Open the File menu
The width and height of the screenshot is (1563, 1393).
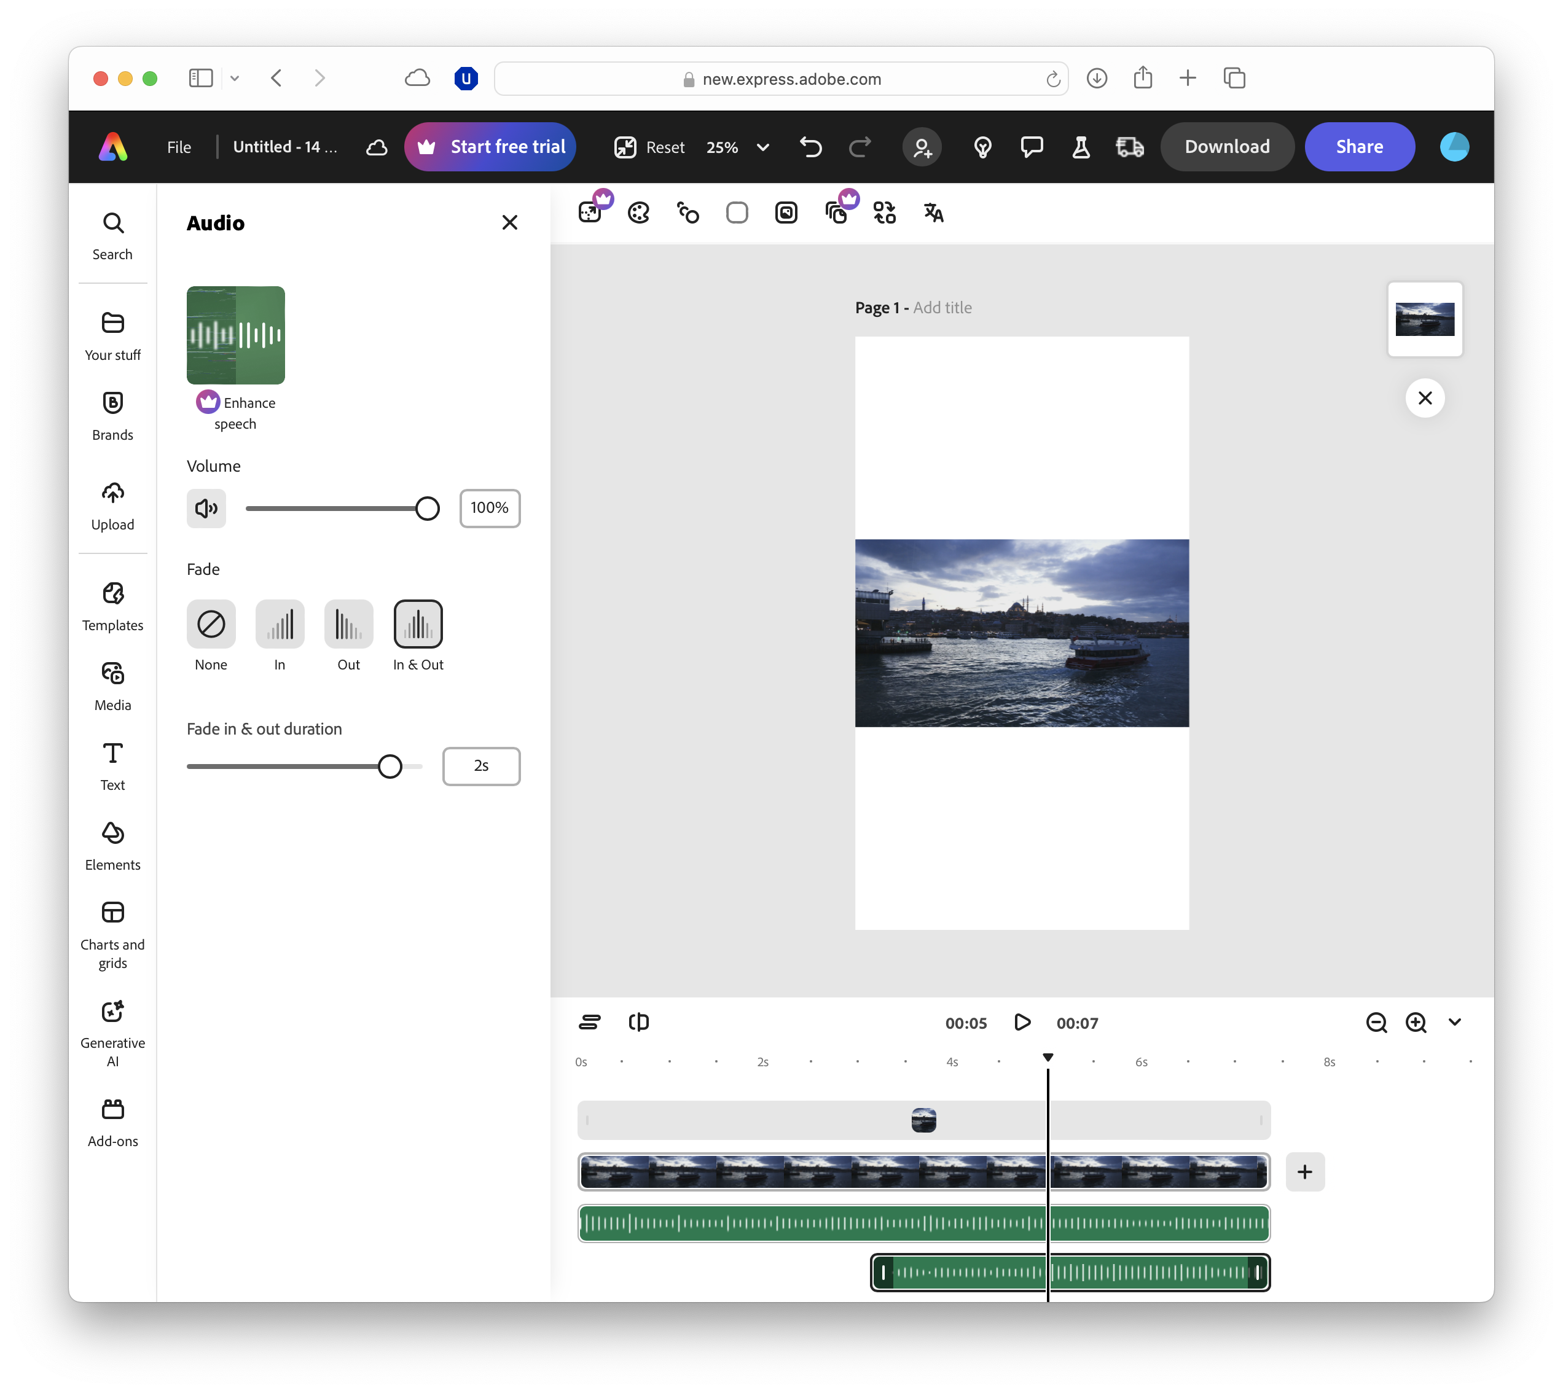(x=179, y=147)
